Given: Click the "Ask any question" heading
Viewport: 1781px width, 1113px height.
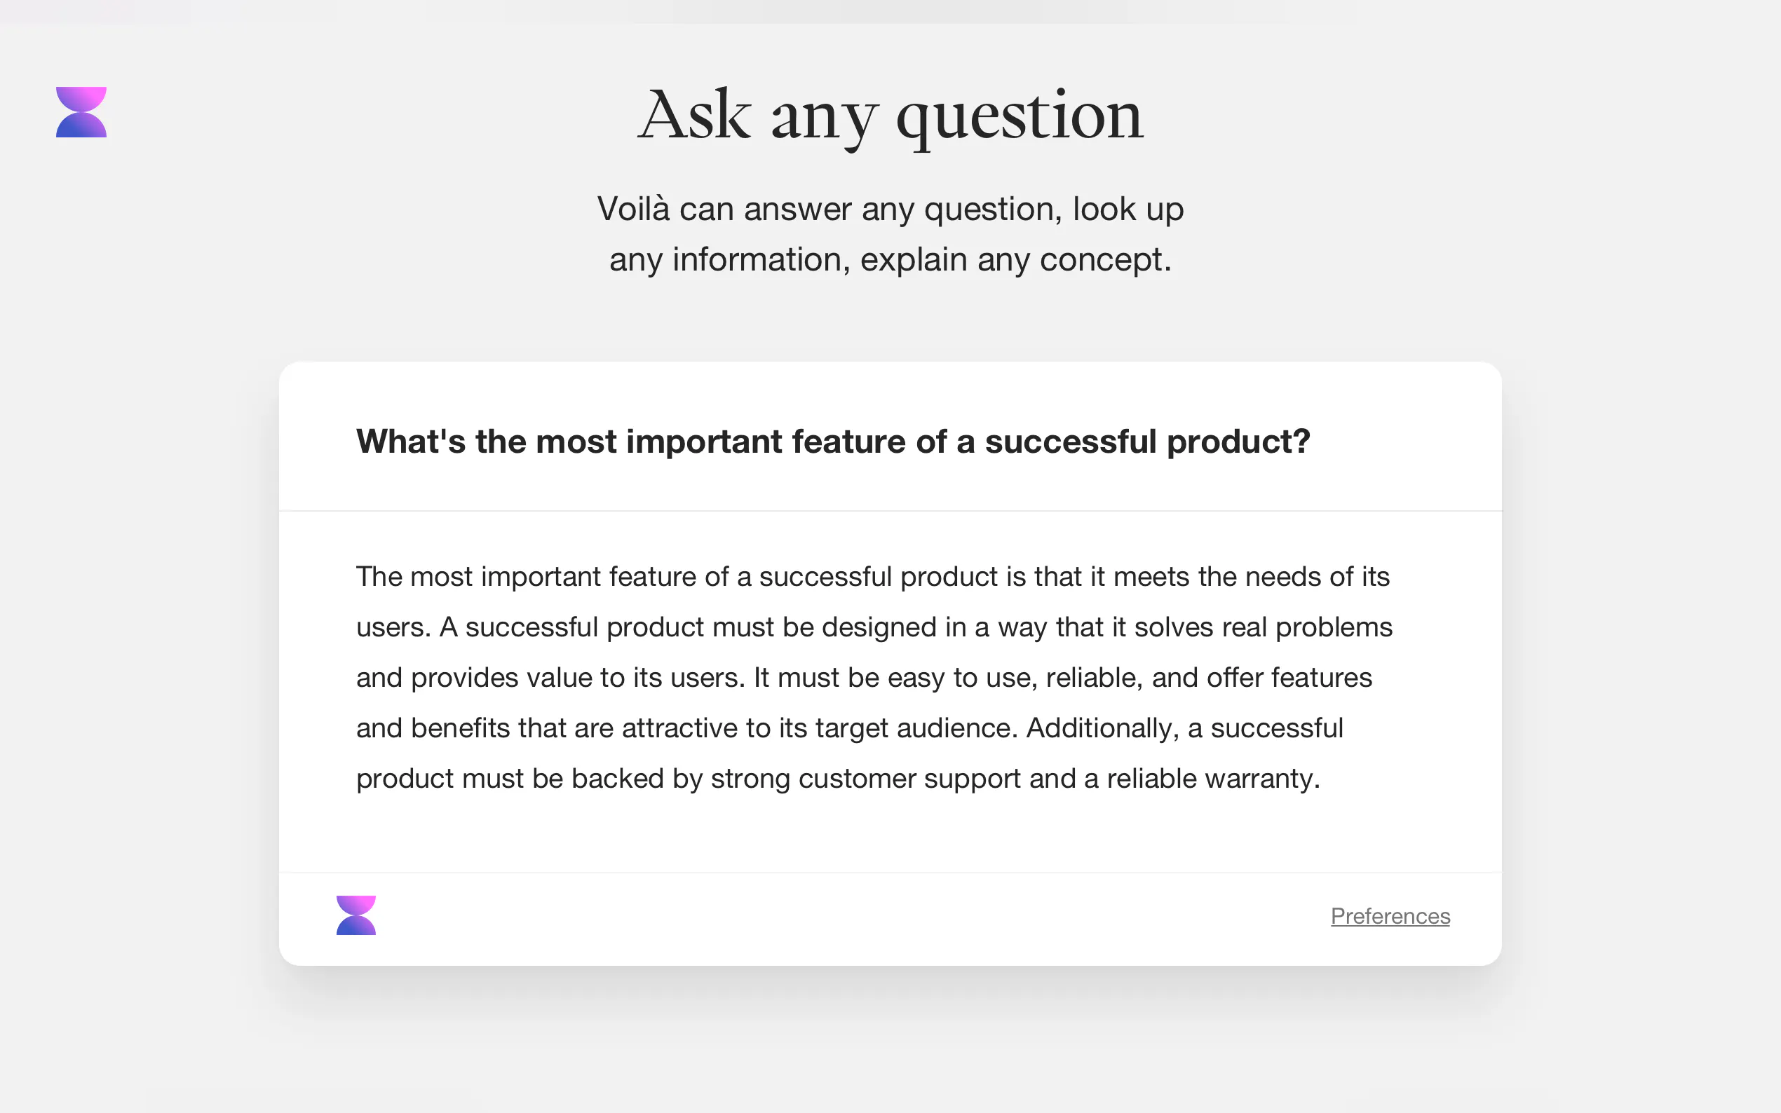Looking at the screenshot, I should pyautogui.click(x=890, y=115).
